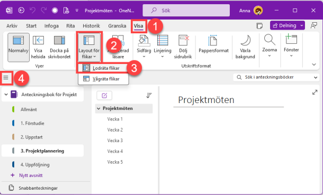Click the sticky notes icon near Delning
Image resolution: width=323 pixels, height=195 pixels.
pos(259,26)
